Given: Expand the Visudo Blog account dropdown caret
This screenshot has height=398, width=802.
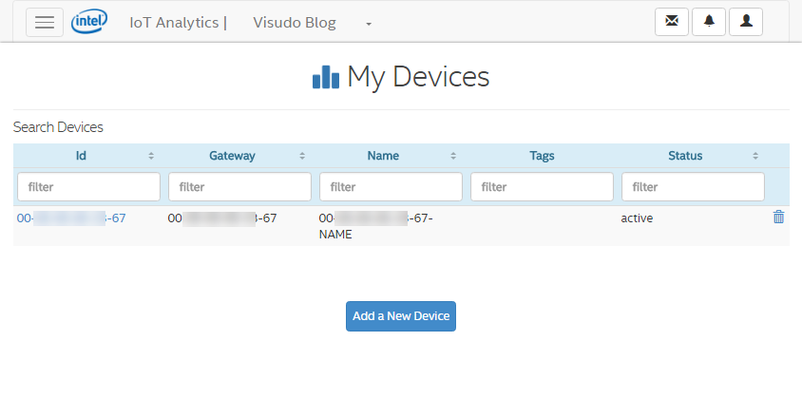Looking at the screenshot, I should click(x=368, y=24).
